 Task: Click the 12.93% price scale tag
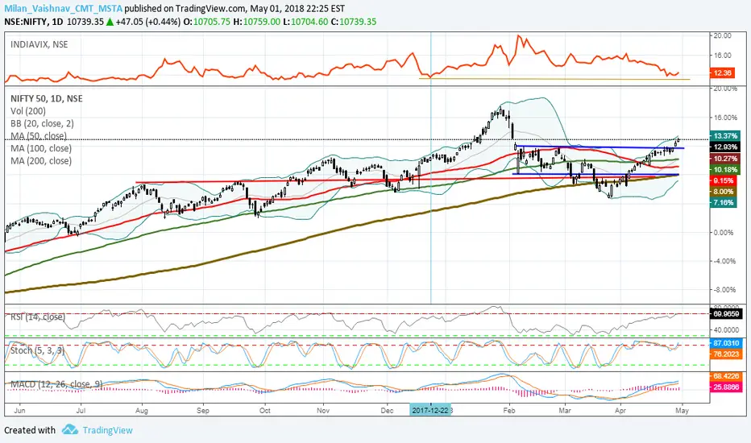(x=725, y=147)
